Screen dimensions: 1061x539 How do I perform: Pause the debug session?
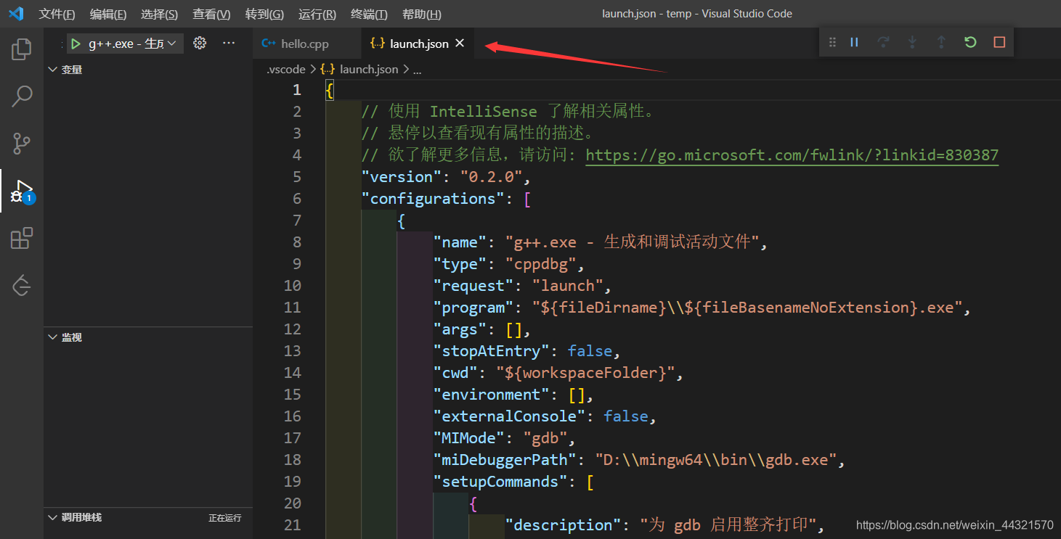coord(854,42)
